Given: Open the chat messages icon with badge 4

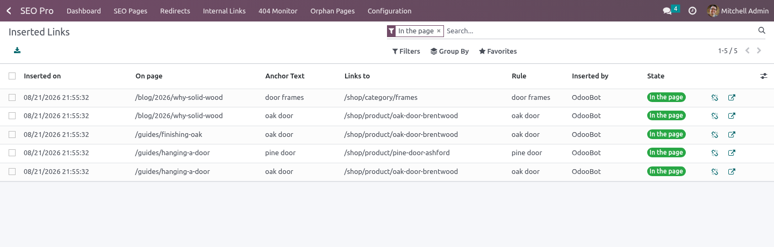Looking at the screenshot, I should click(671, 10).
